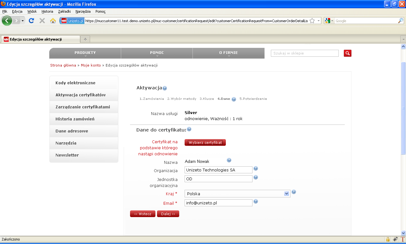406x244 pixels.
Task: Follow the Moje konto breadcrumb link
Action: click(x=91, y=65)
